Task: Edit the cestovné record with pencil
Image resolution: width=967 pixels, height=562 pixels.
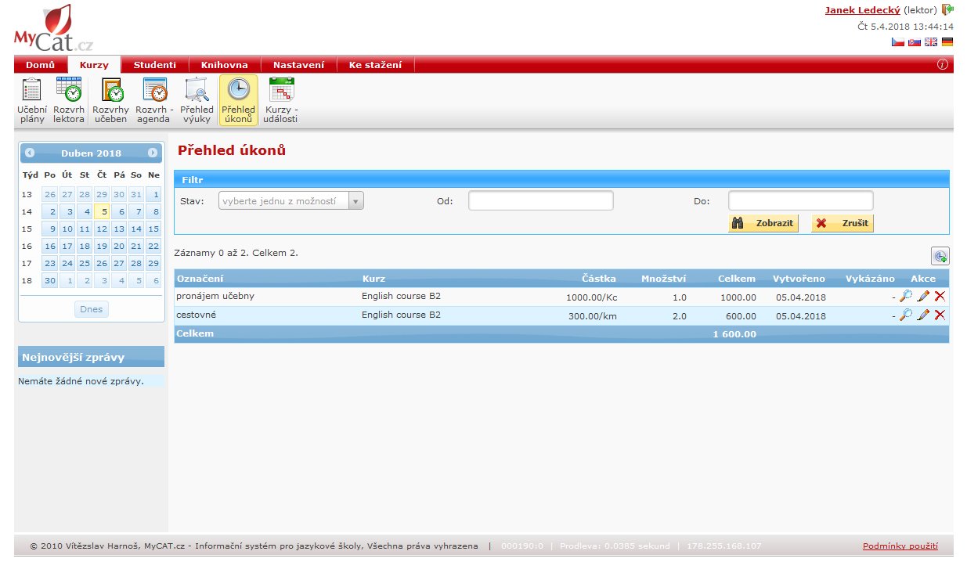Action: pos(923,315)
